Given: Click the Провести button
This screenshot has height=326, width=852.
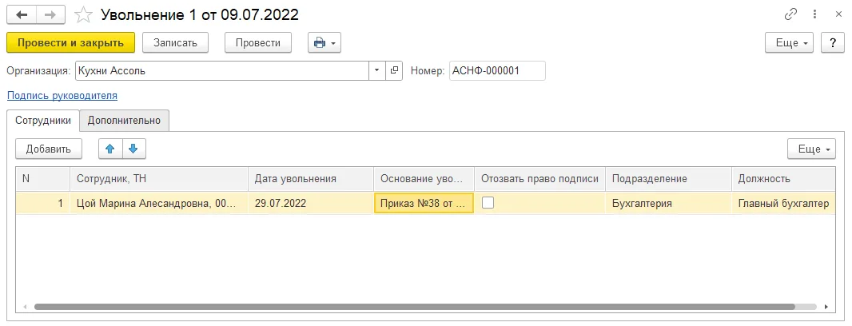Looking at the screenshot, I should [258, 43].
